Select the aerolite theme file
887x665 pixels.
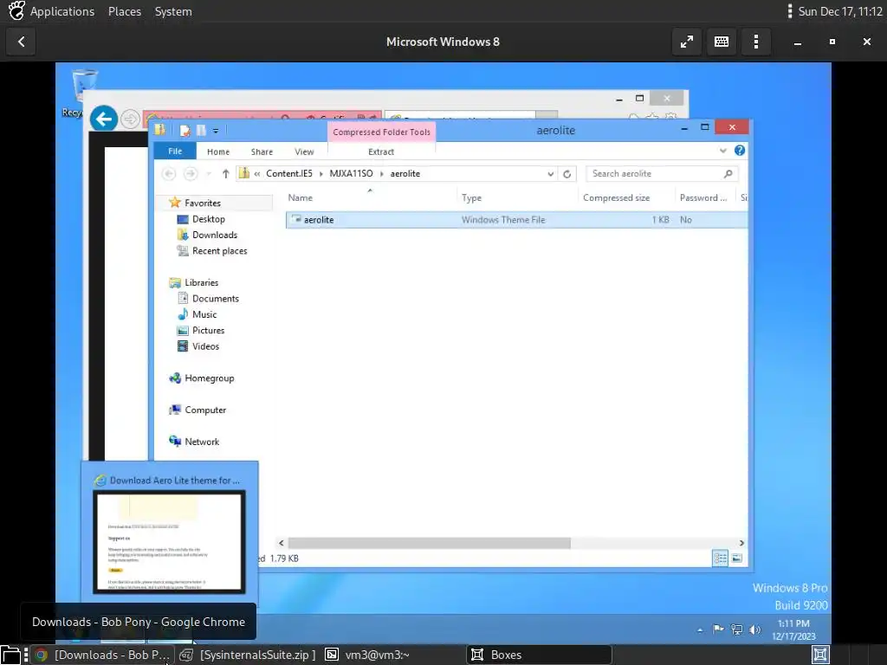tap(516, 219)
